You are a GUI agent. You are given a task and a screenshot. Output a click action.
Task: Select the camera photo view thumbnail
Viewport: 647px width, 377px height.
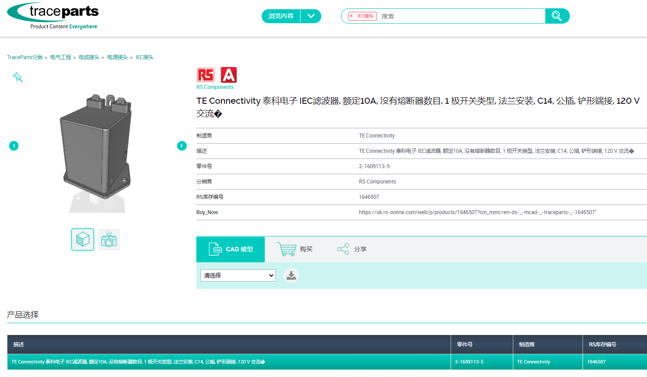(109, 240)
